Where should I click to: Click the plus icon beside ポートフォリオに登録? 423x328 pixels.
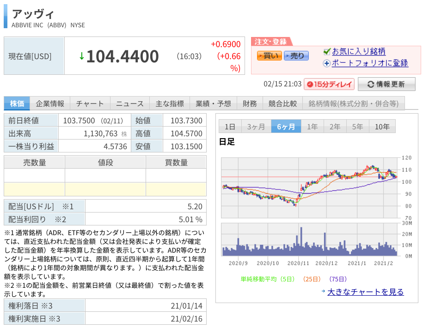tap(327, 63)
